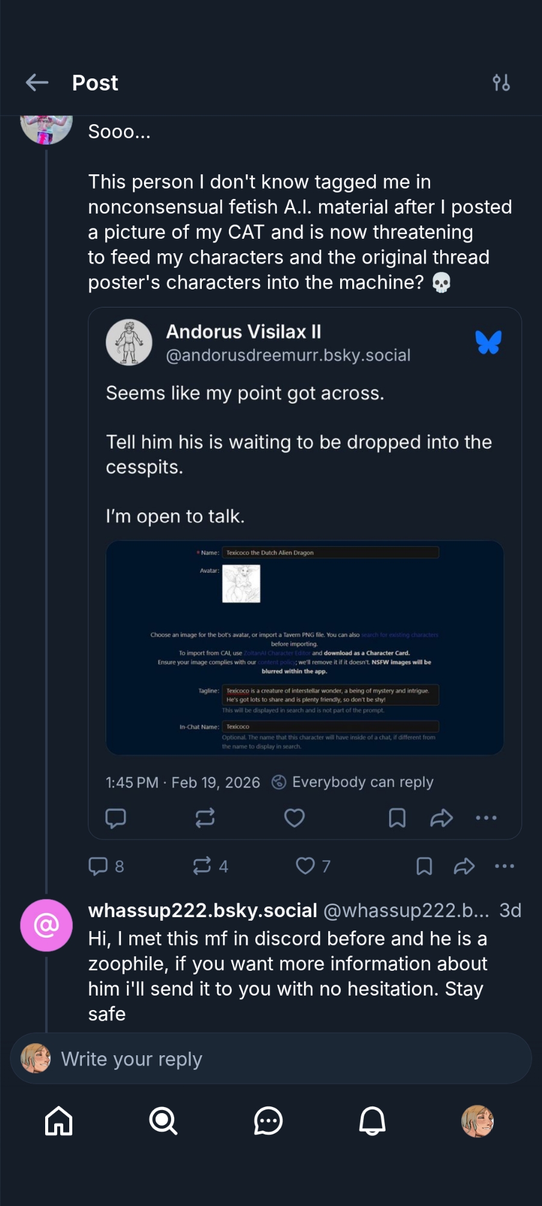This screenshot has width=542, height=1206.
Task: Open @andorusdreemurr.bsky.social handle
Action: (288, 355)
